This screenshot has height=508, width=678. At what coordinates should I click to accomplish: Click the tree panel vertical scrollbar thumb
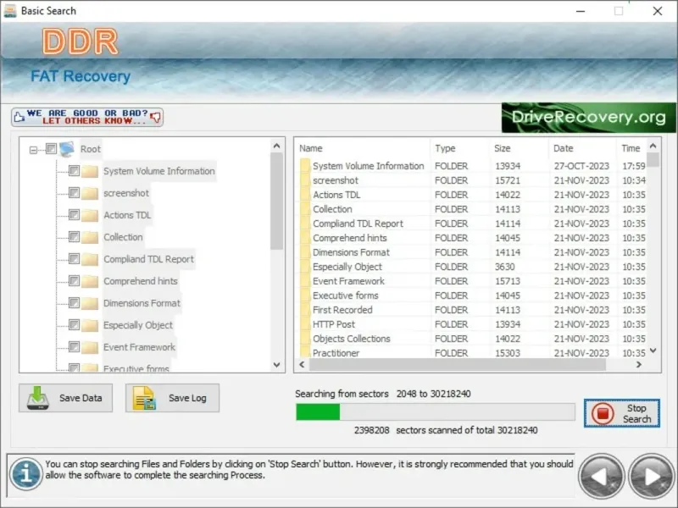pos(277,202)
